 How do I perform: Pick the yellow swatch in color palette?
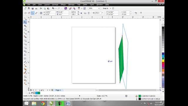click(x=163, y=61)
